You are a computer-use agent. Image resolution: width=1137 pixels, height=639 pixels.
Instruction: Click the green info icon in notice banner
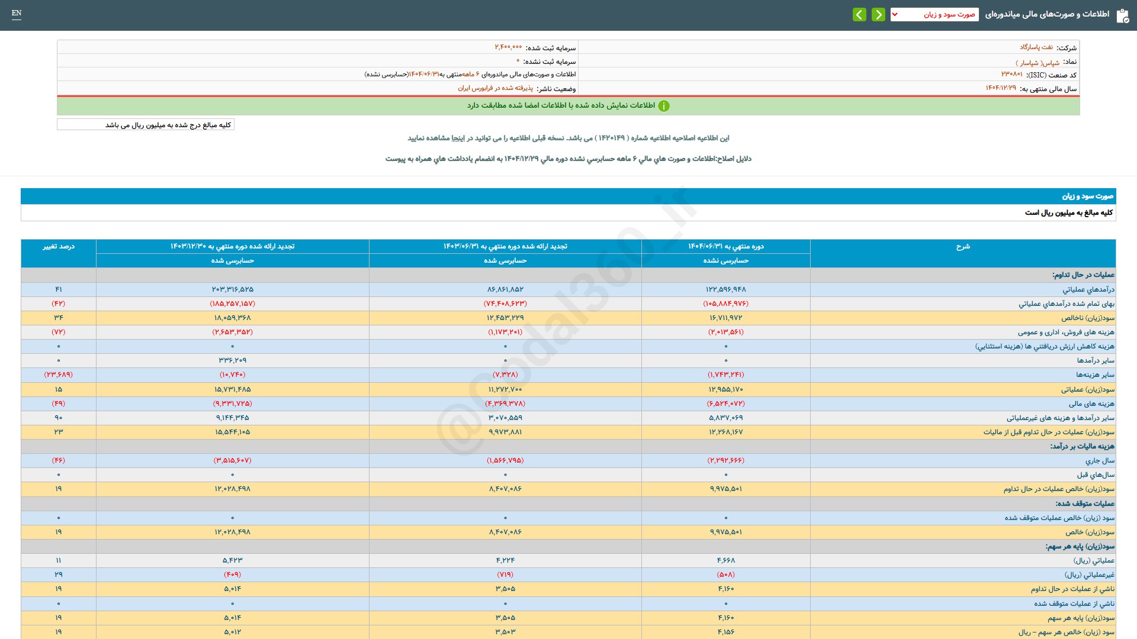click(x=664, y=106)
